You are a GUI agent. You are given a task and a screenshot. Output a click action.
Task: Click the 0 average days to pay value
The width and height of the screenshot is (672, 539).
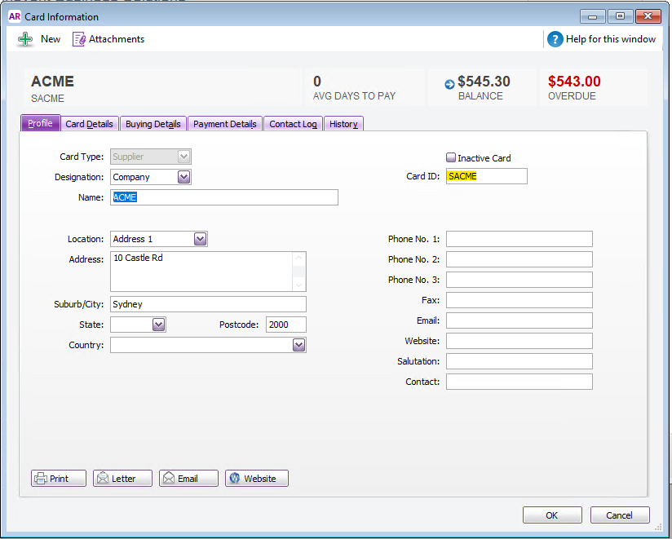317,82
